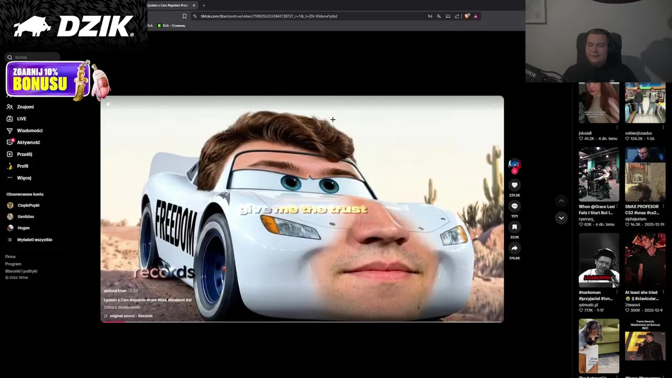Viewport: 672px width, 378px height.
Task: Click the tiktok.com address bar
Action: [x=310, y=16]
